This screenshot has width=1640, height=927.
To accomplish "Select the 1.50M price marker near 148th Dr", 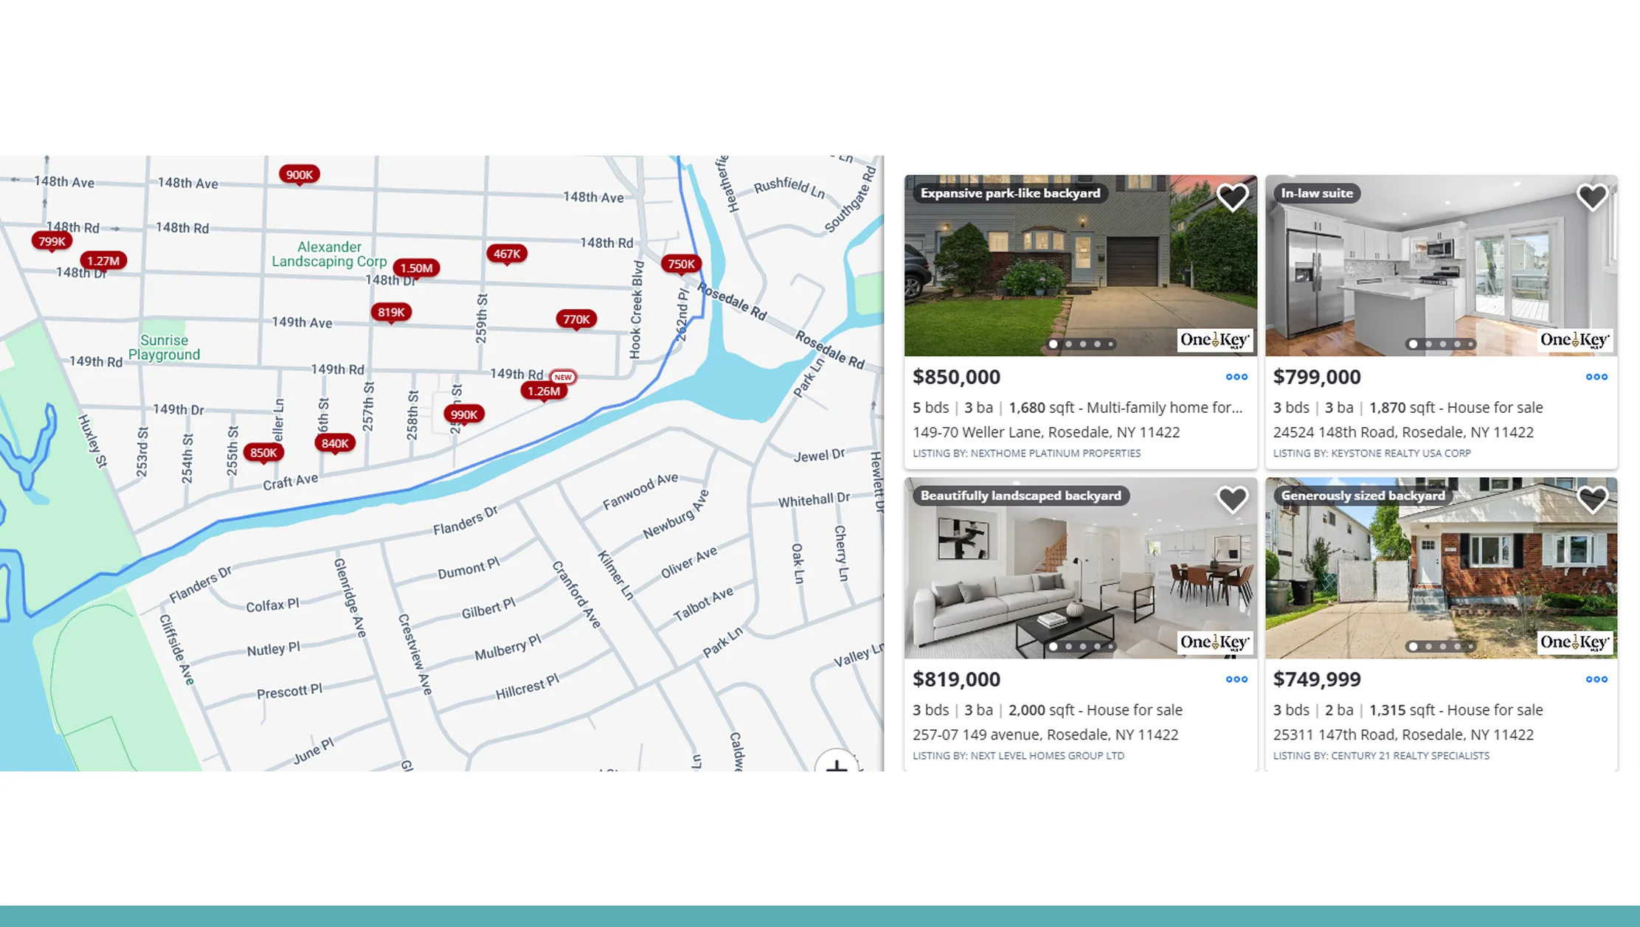I will 417,268.
